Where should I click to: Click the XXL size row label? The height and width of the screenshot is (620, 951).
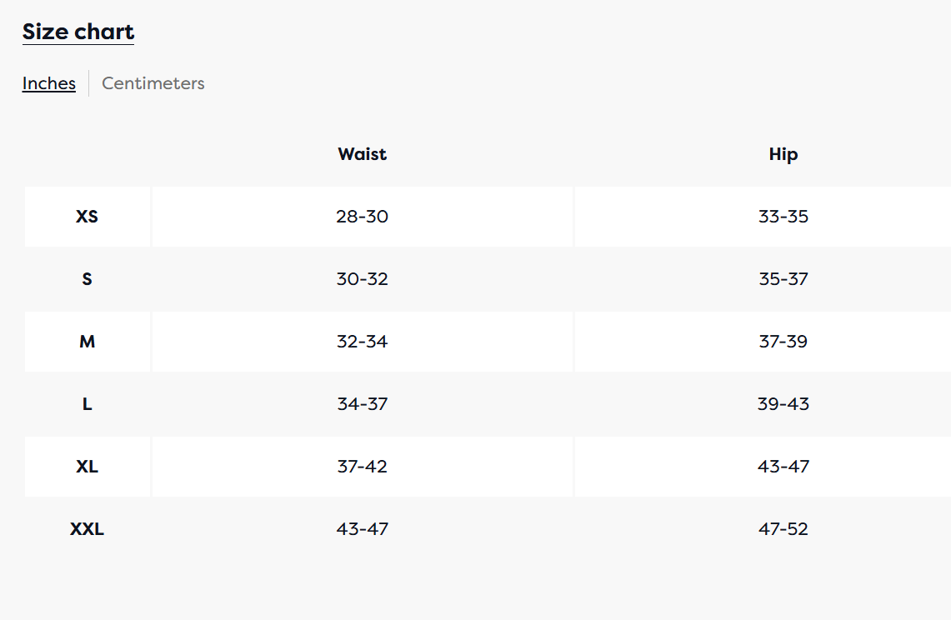tap(87, 529)
